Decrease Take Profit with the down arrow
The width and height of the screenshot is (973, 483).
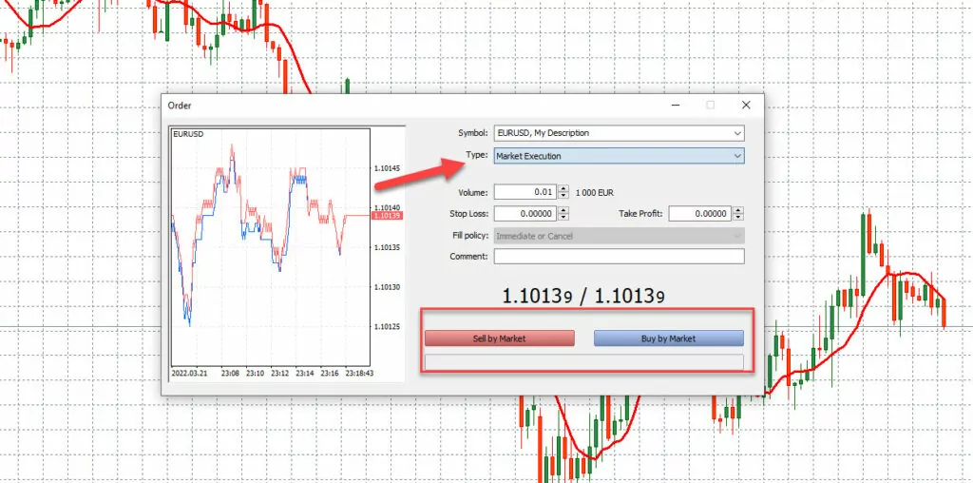737,218
